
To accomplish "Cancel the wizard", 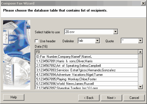I will 134,98.
